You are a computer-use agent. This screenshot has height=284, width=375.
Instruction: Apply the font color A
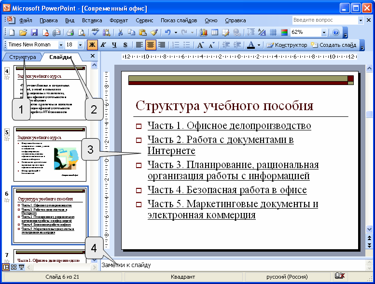point(251,45)
